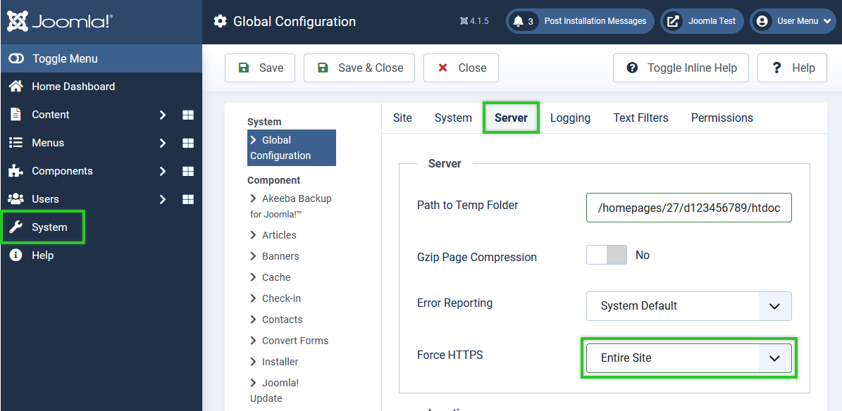Click the Home Dashboard house icon
The height and width of the screenshot is (411, 842).
16,87
